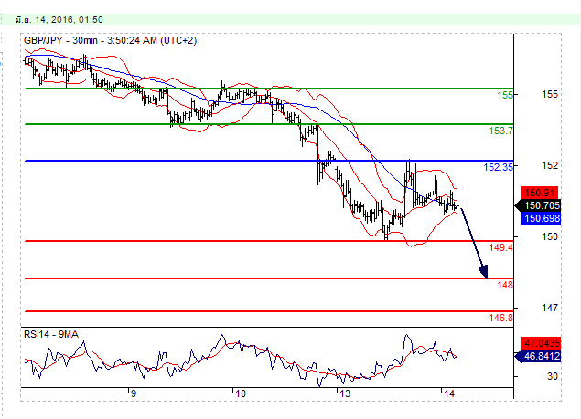Image resolution: width=581 pixels, height=419 pixels.
Task: Click the 'GBP/JPY - 30min' chart title
Action: click(110, 40)
